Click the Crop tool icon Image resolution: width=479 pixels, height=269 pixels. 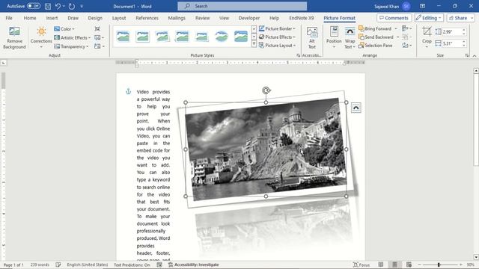[427, 31]
